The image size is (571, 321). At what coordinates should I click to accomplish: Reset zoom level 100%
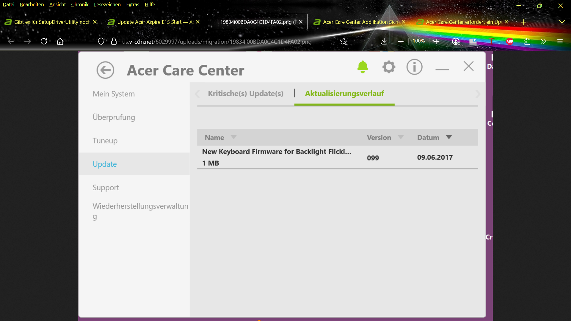pos(419,41)
